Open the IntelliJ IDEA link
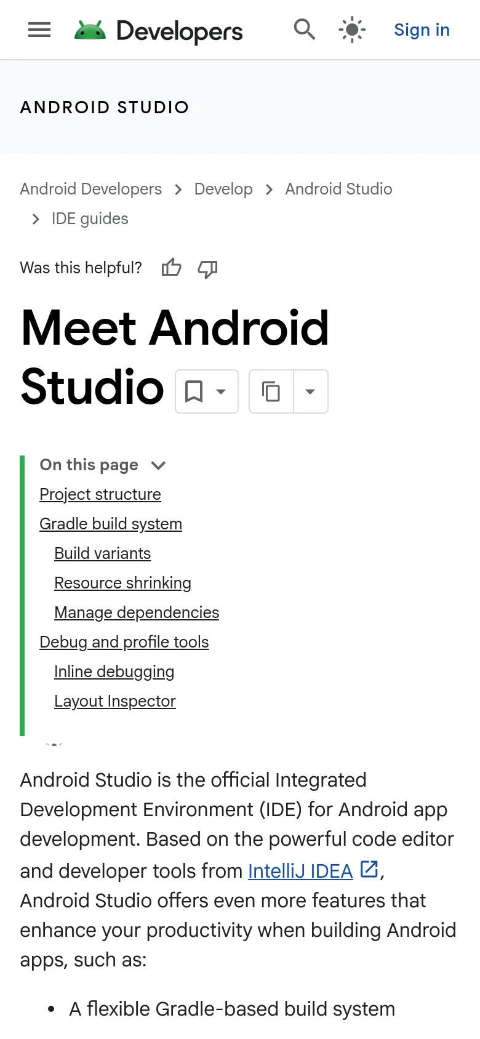 tap(300, 871)
